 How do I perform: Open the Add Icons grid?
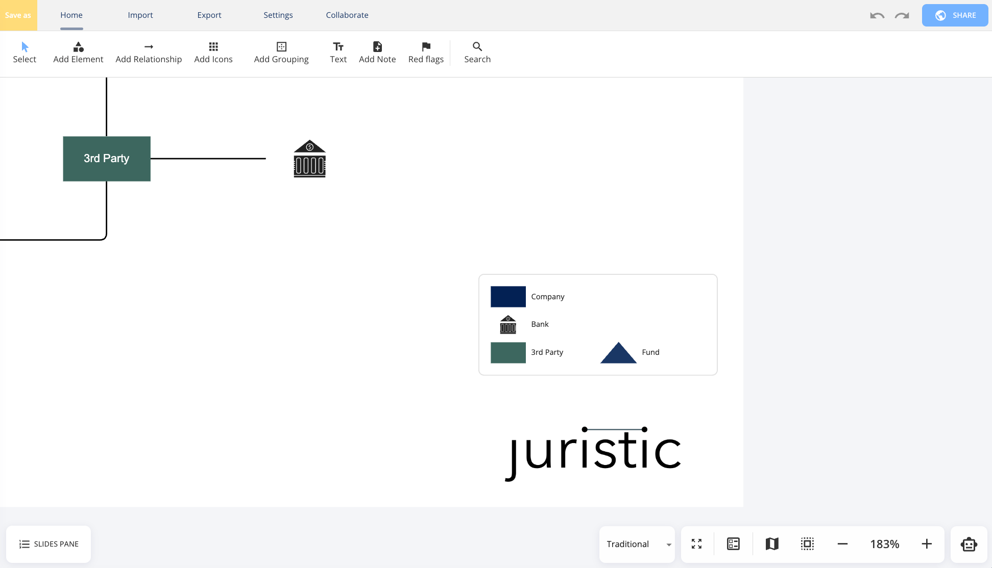(213, 53)
